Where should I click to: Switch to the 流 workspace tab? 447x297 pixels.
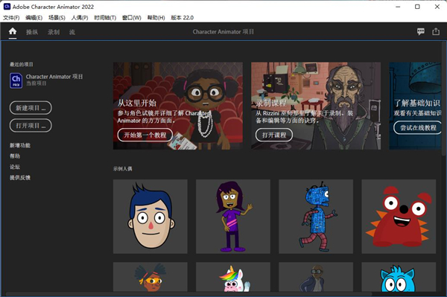tap(72, 32)
